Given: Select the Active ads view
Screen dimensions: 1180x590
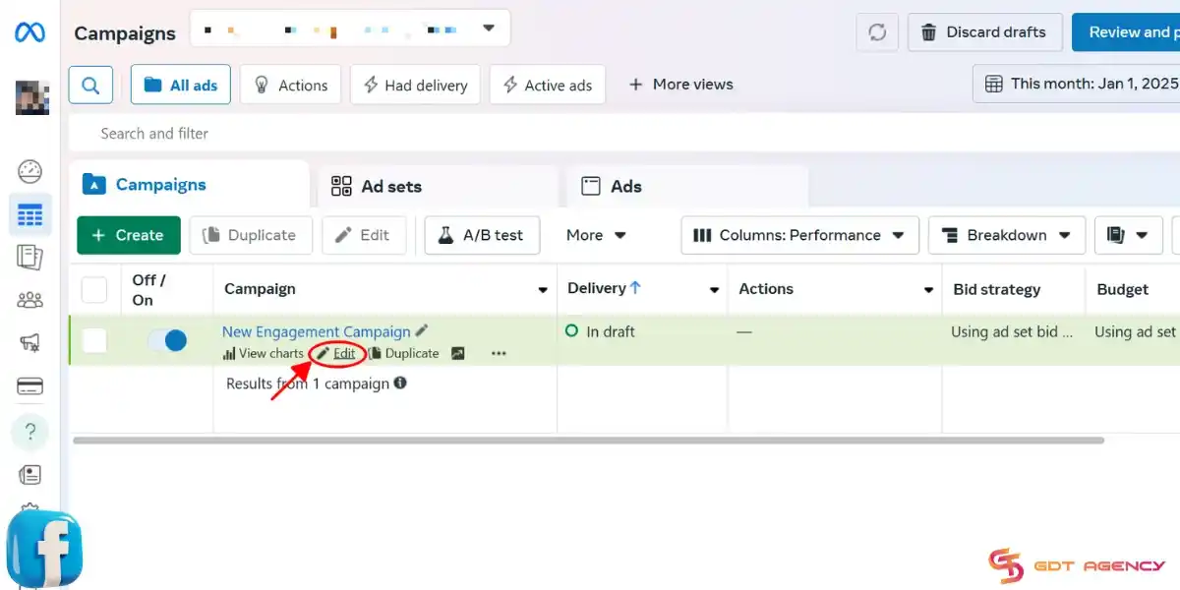Looking at the screenshot, I should point(548,85).
